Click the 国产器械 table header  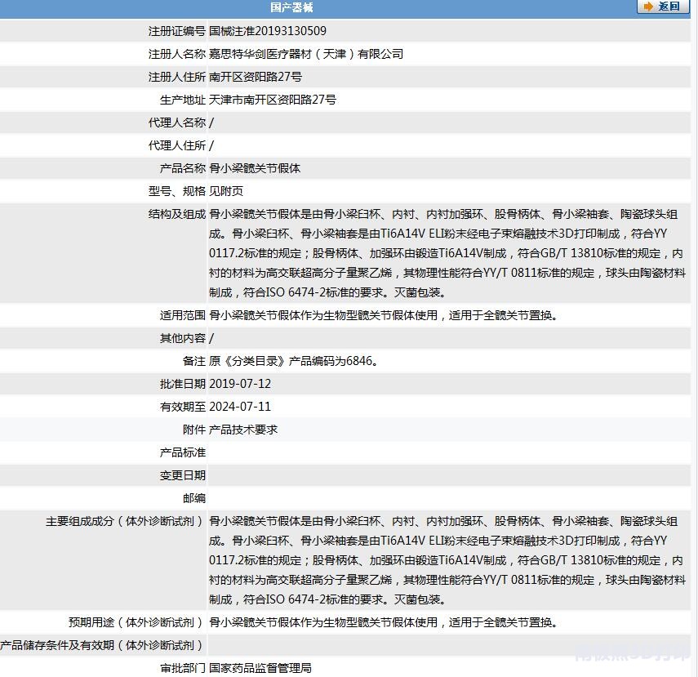pyautogui.click(x=291, y=7)
